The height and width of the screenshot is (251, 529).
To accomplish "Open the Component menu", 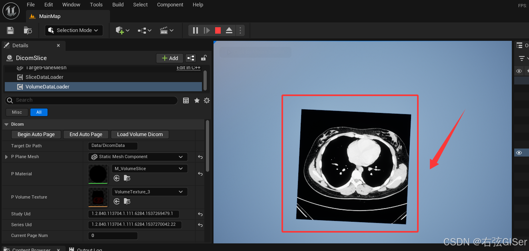I will pyautogui.click(x=170, y=5).
